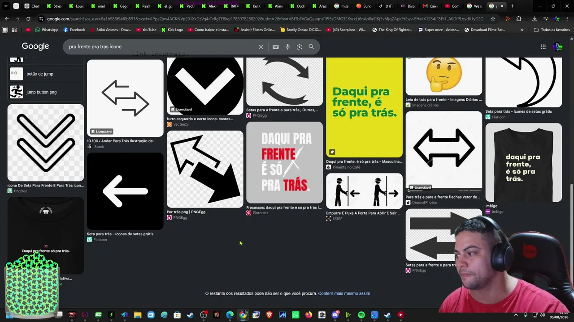The image size is (574, 322).
Task: Click the Chrome icon in the taskbar
Action: [x=243, y=315]
